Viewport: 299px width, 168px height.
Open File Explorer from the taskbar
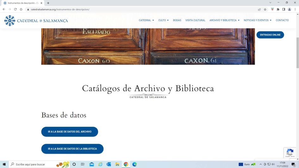[x=117, y=164]
